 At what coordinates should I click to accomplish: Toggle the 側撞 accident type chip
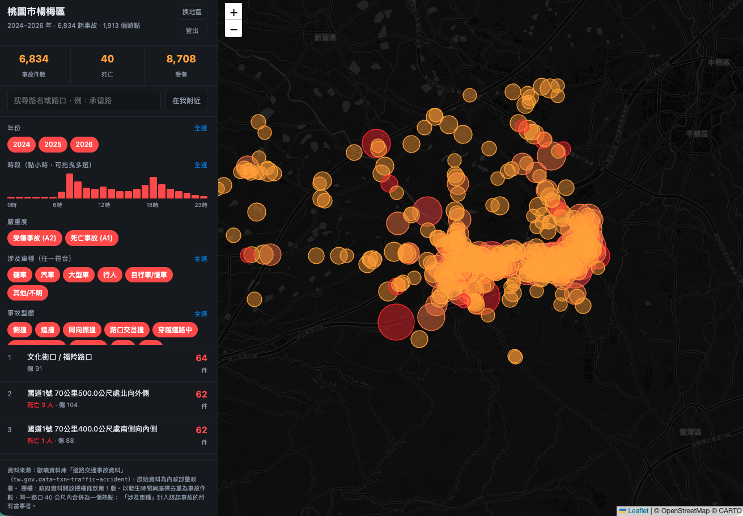pos(20,330)
